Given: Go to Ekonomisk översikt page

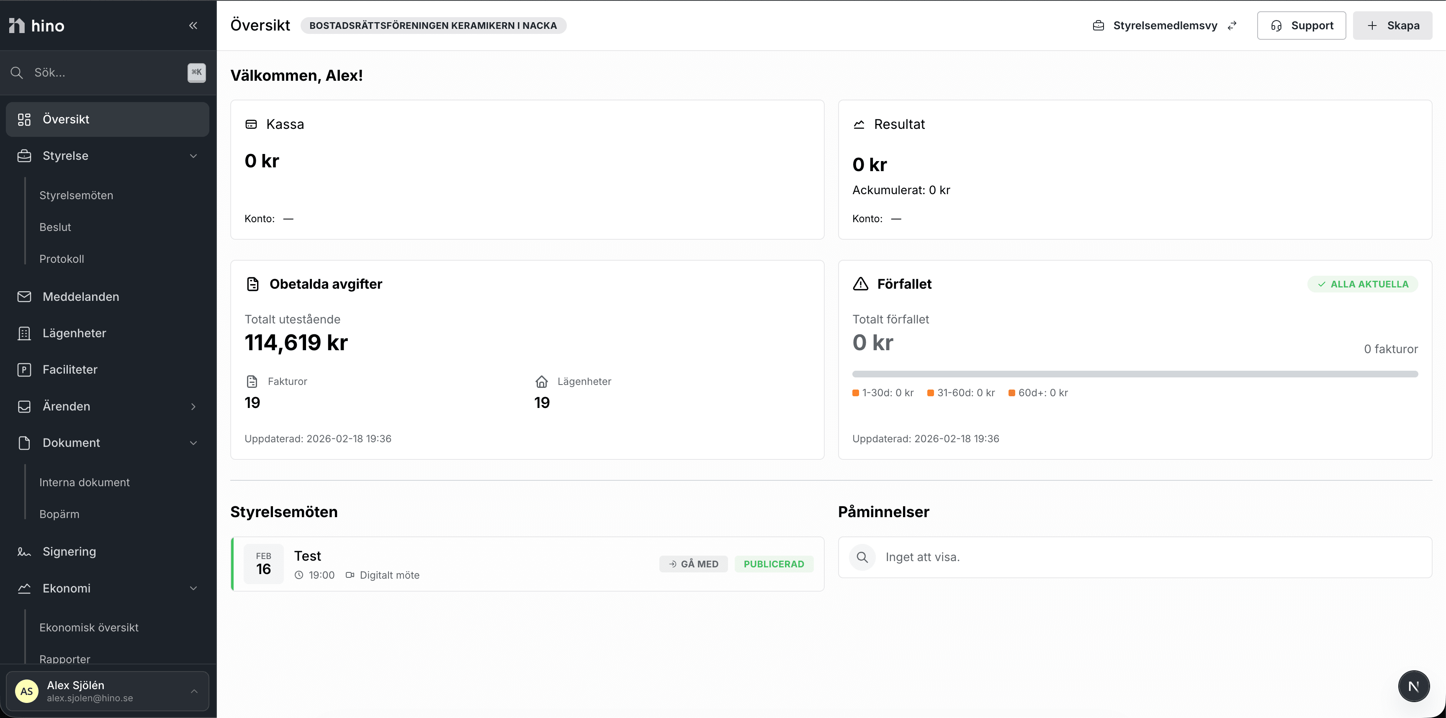Looking at the screenshot, I should [89, 627].
